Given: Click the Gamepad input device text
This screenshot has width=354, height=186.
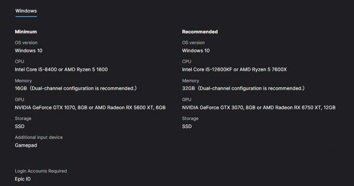Looking at the screenshot, I should point(26,145).
